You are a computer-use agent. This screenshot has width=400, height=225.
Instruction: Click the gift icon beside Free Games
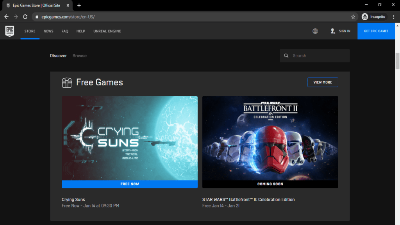(67, 82)
